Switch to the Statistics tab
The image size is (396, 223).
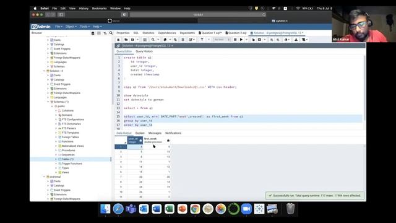click(x=148, y=33)
